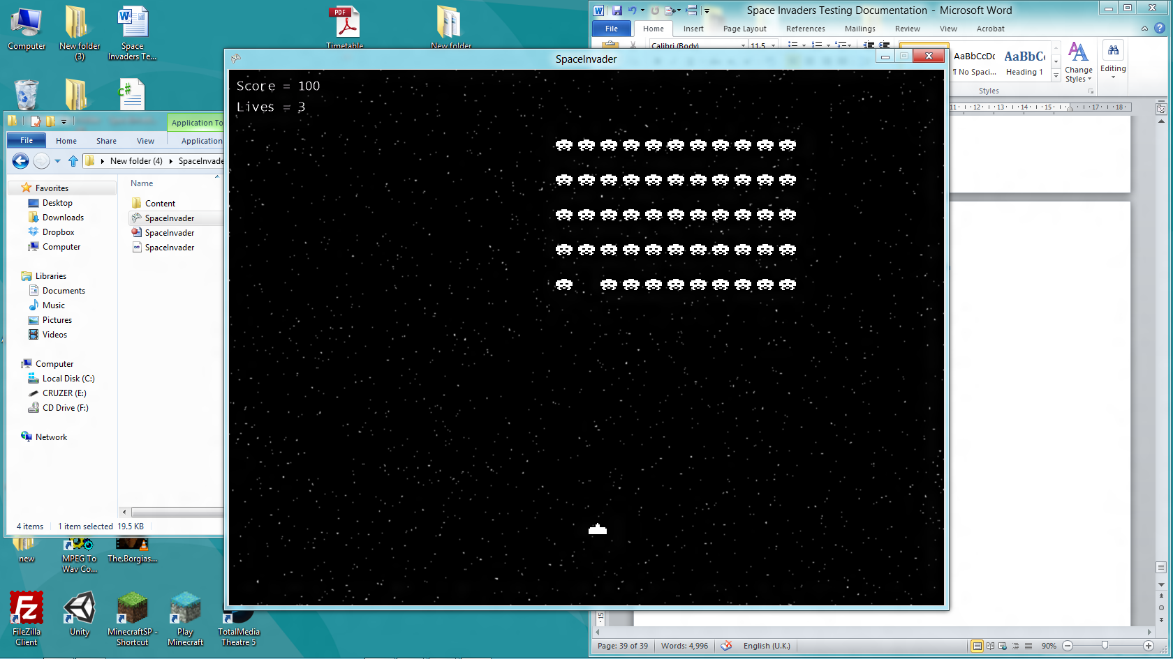This screenshot has width=1173, height=659.
Task: Click Explorer Properties icon in quick access toolbar
Action: pyautogui.click(x=36, y=121)
